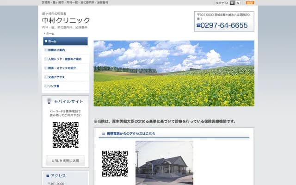Click the square icon beside アクセス heading

48,176
